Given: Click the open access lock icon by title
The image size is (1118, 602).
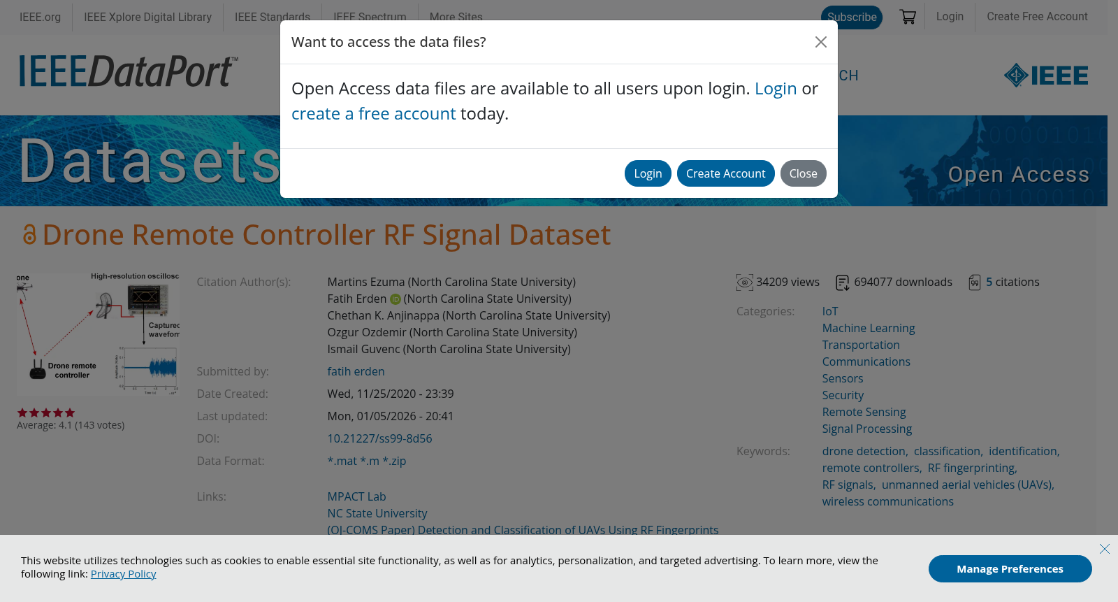Looking at the screenshot, I should (x=29, y=234).
